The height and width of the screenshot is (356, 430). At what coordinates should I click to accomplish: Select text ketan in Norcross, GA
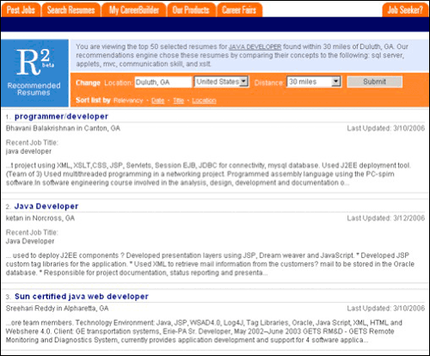click(x=40, y=218)
